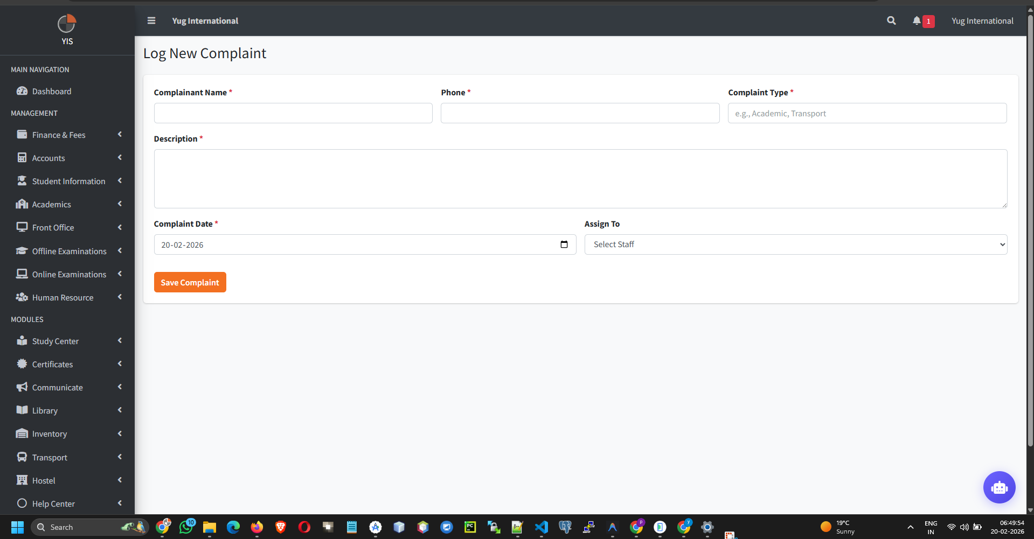
Task: Open the global search magnifier
Action: click(x=891, y=20)
